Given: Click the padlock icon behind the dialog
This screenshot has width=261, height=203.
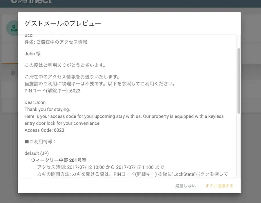Looking at the screenshot, I should [13, 73].
